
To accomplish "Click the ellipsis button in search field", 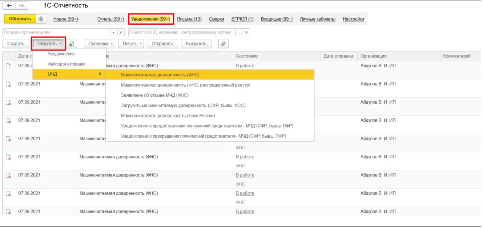I will click(x=239, y=32).
